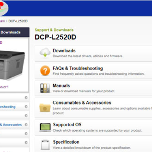
Task: Click the orange FAQs question mark icon
Action: point(45,70)
